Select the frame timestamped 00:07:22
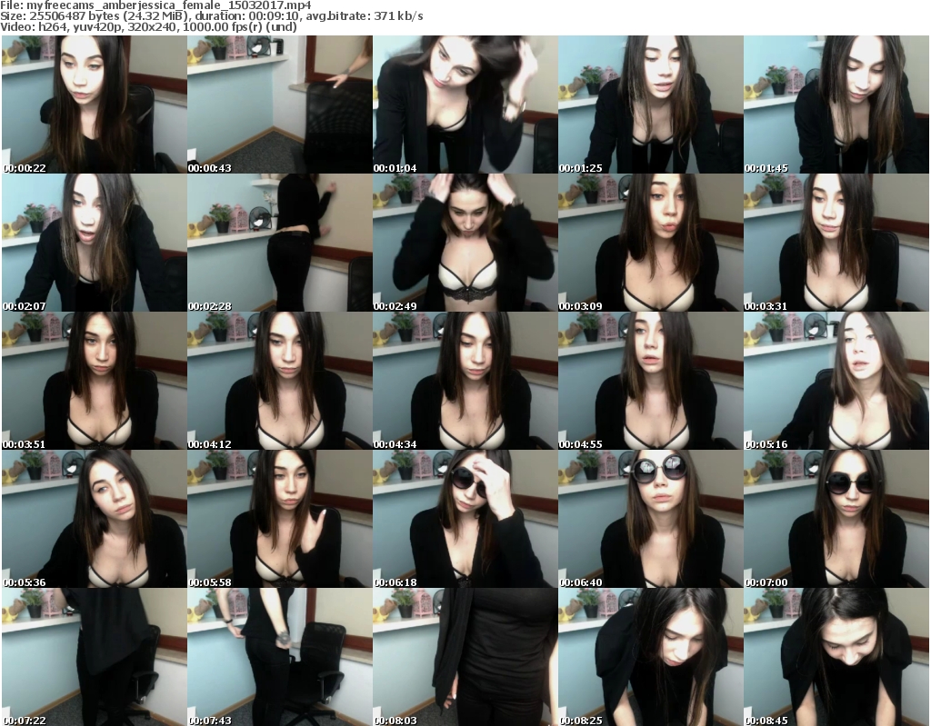Viewport: 931px width, 726px height. [95, 657]
